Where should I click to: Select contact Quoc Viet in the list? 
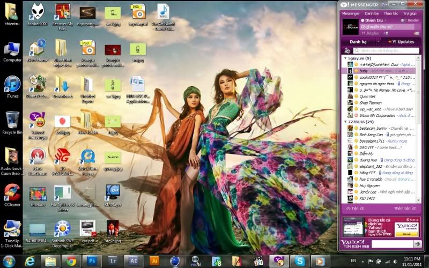click(x=368, y=96)
